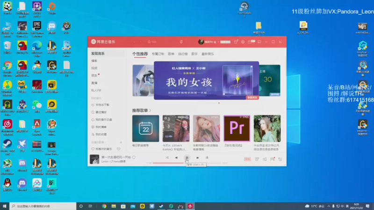Show hidden system tray icons chevron
The height and width of the screenshot is (210, 374).
click(x=329, y=206)
